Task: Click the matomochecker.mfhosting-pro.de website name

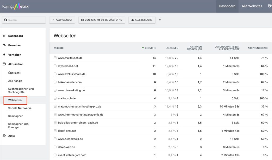Action: click(x=79, y=106)
